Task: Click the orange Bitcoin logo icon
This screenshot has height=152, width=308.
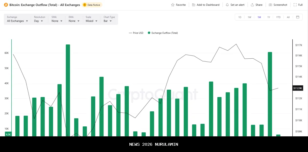Action: 6,5
